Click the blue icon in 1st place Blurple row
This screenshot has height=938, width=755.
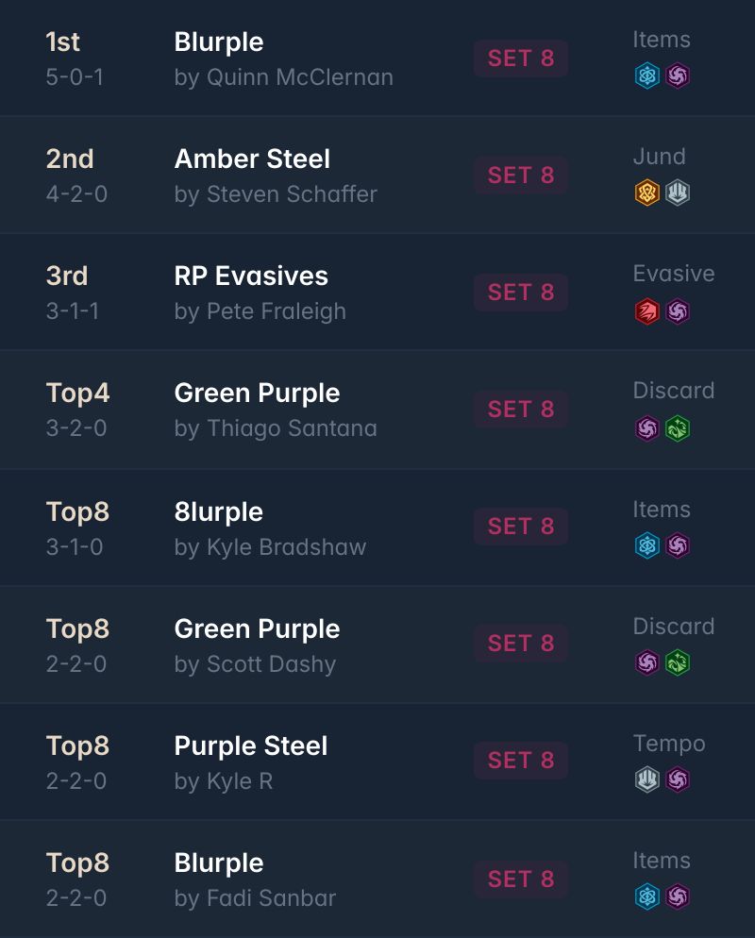(x=646, y=76)
